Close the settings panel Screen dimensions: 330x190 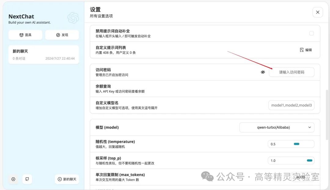tap(317, 12)
